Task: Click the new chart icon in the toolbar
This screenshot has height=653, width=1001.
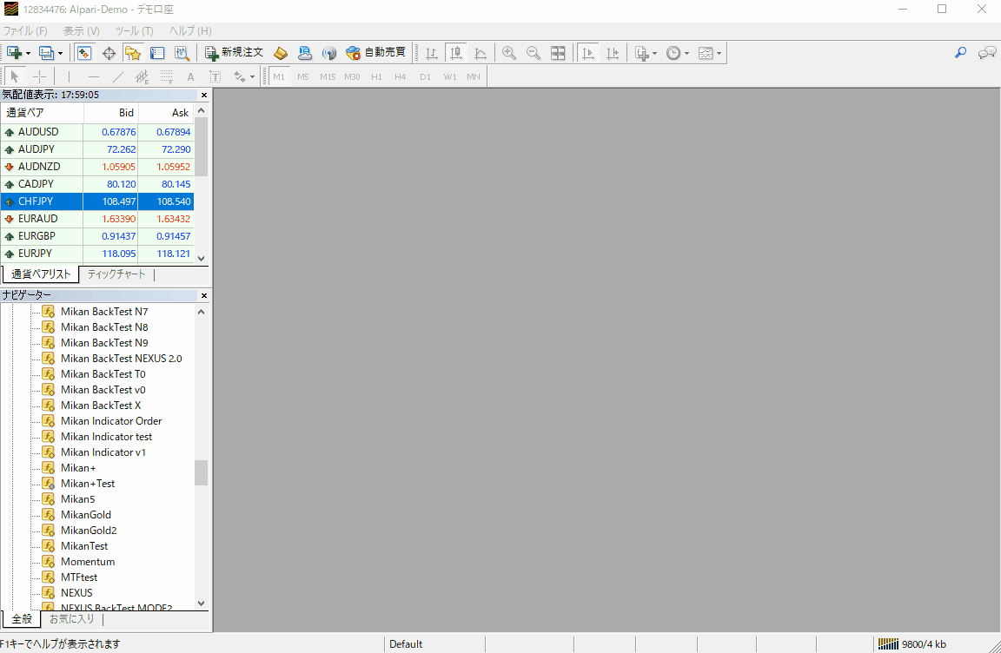Action: tap(14, 53)
